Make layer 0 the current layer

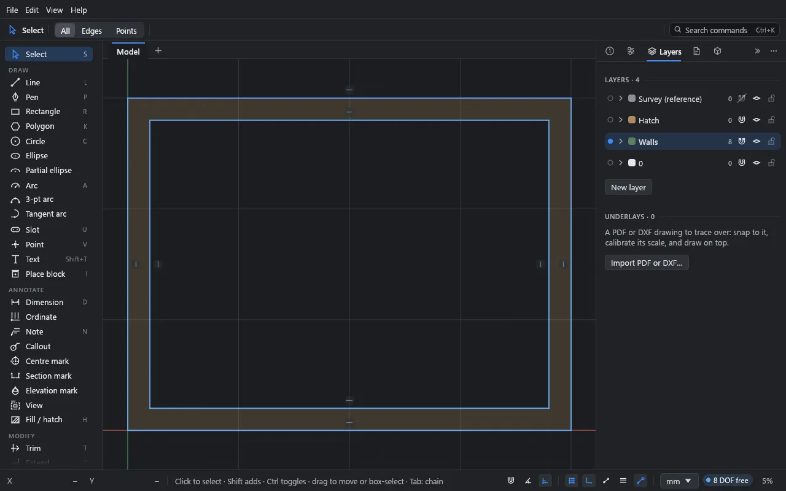[x=610, y=163]
